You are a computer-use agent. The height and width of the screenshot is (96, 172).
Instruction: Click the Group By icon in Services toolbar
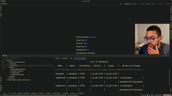pyautogui.click(x=11, y=58)
